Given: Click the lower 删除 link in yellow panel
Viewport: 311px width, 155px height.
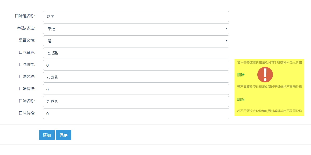Looking at the screenshot, I should 241,99.
